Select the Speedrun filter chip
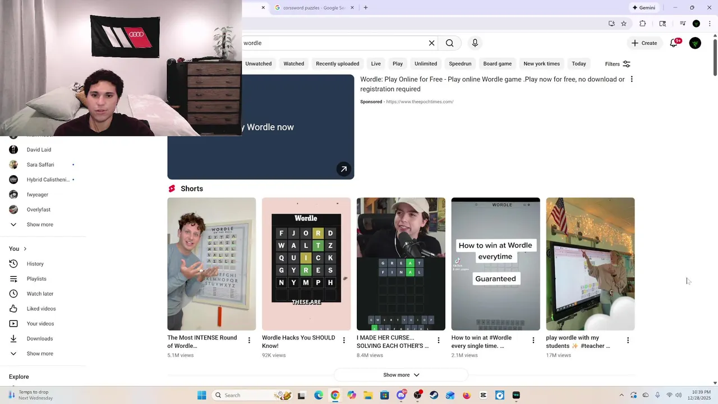 click(460, 64)
